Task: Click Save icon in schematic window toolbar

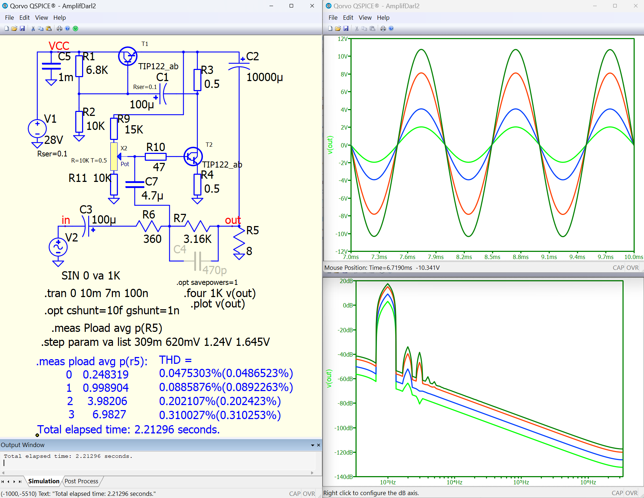Action: (22, 28)
